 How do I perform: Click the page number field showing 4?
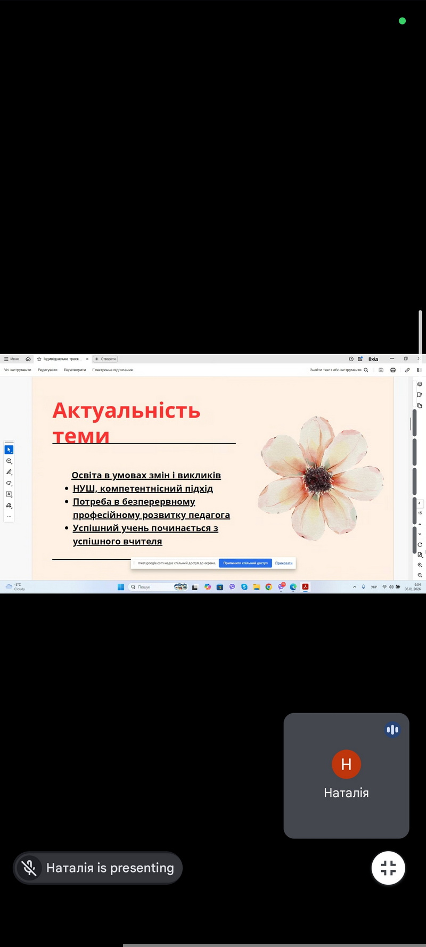pyautogui.click(x=419, y=503)
